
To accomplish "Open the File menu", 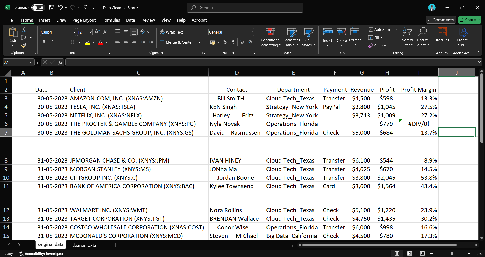I will point(10,20).
